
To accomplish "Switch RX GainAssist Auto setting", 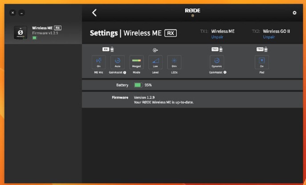I will click(x=118, y=62).
